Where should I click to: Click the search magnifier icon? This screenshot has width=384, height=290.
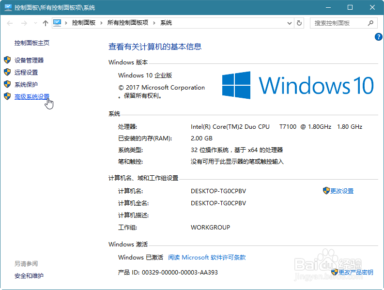coord(370,23)
